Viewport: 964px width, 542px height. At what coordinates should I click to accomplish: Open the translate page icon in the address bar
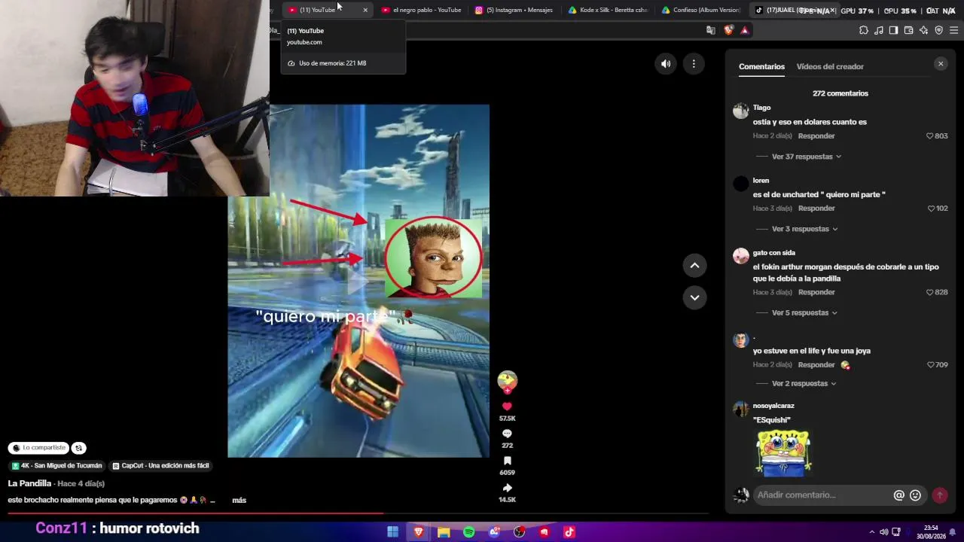(x=711, y=30)
